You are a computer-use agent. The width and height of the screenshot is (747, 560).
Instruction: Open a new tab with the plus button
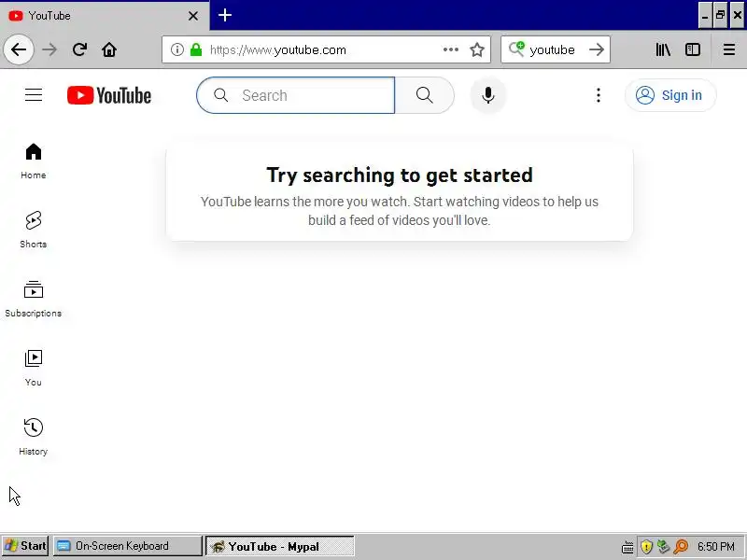tap(225, 15)
